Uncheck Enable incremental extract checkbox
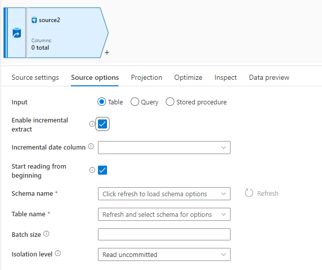Screen dimensions: 322x270 pos(102,124)
